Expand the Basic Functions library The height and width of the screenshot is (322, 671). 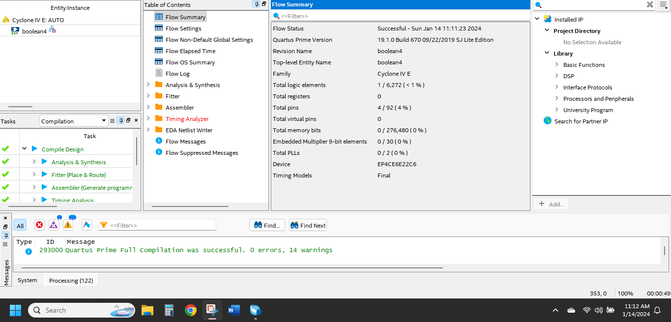pos(557,64)
